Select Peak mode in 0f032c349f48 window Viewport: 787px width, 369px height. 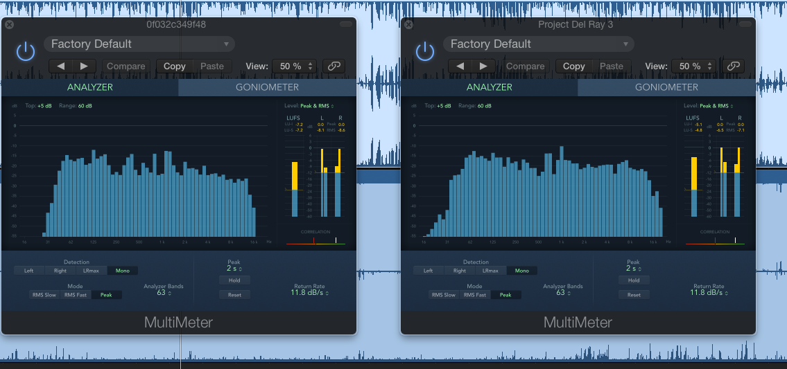click(106, 295)
